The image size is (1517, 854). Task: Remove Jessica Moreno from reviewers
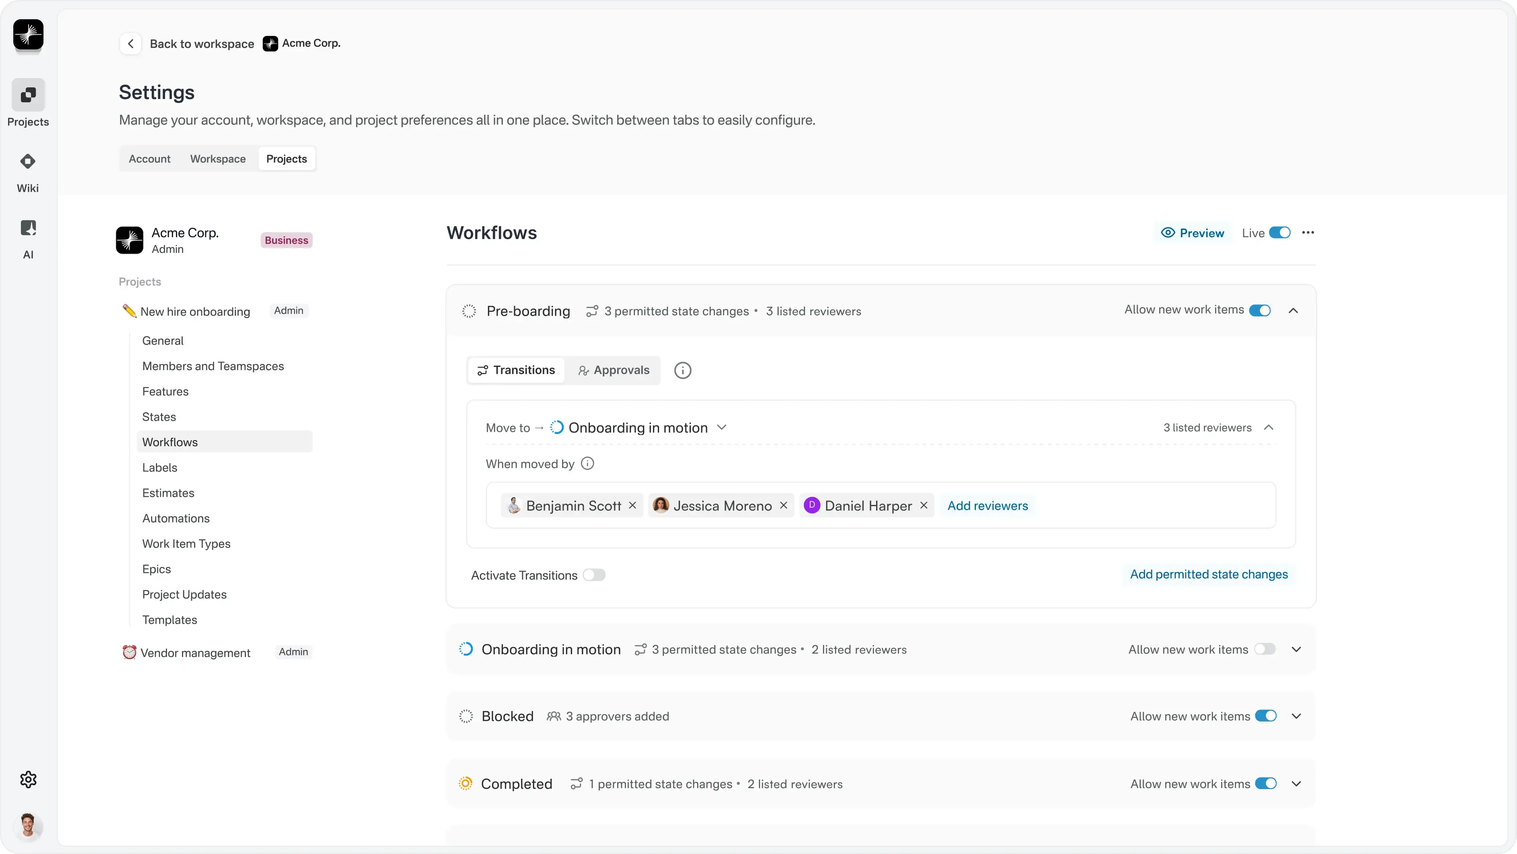784,505
